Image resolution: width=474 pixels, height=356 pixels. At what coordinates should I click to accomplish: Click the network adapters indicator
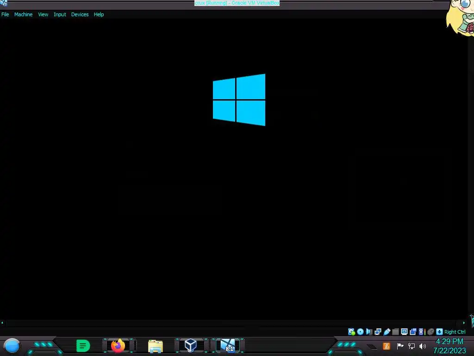coord(378,332)
